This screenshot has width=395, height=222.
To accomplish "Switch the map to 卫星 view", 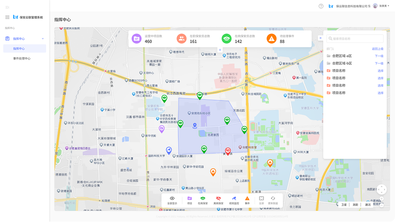I will (x=344, y=205).
